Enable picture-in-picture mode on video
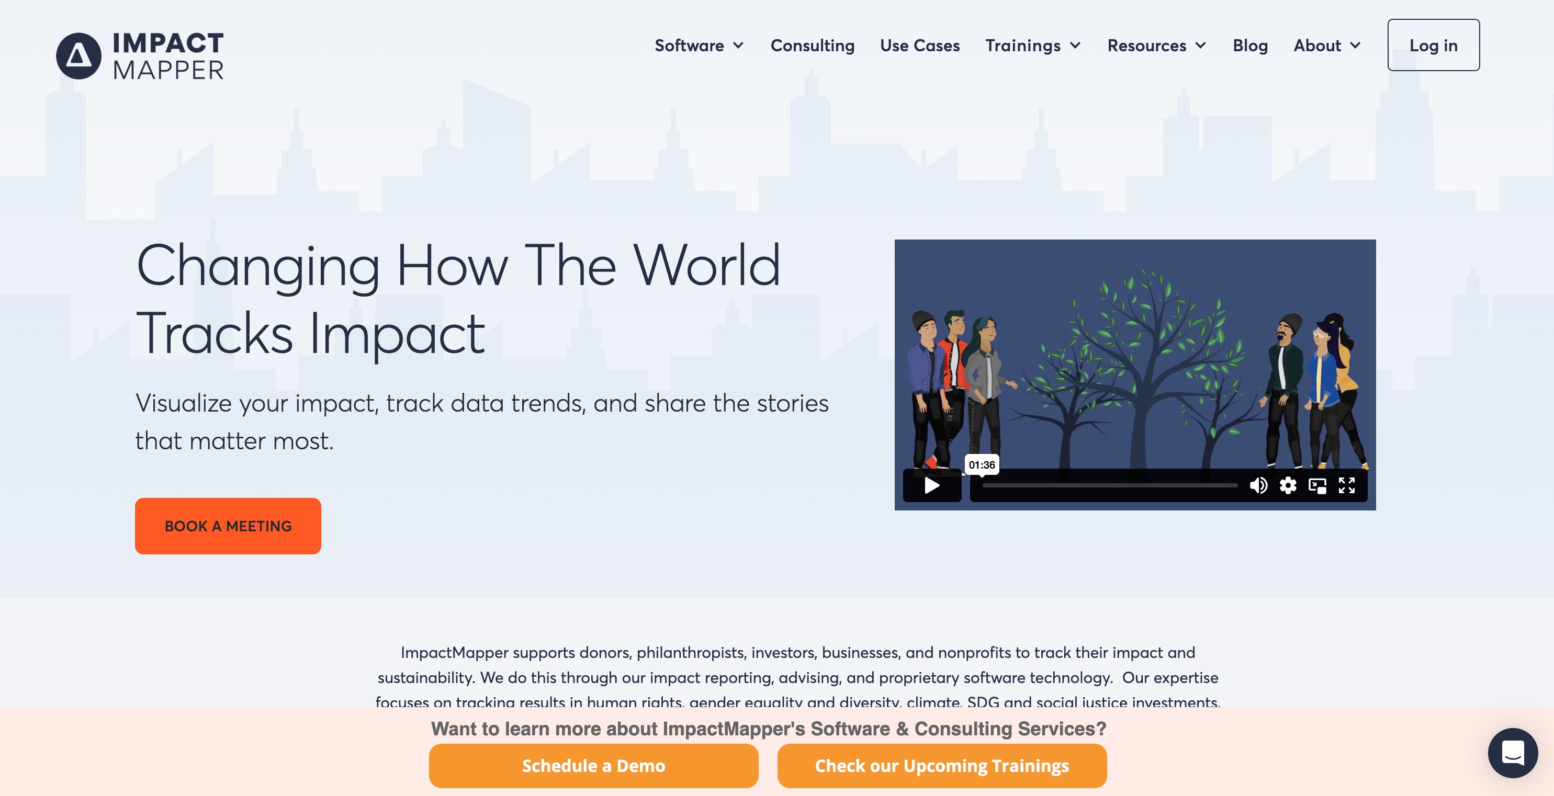 [x=1317, y=485]
